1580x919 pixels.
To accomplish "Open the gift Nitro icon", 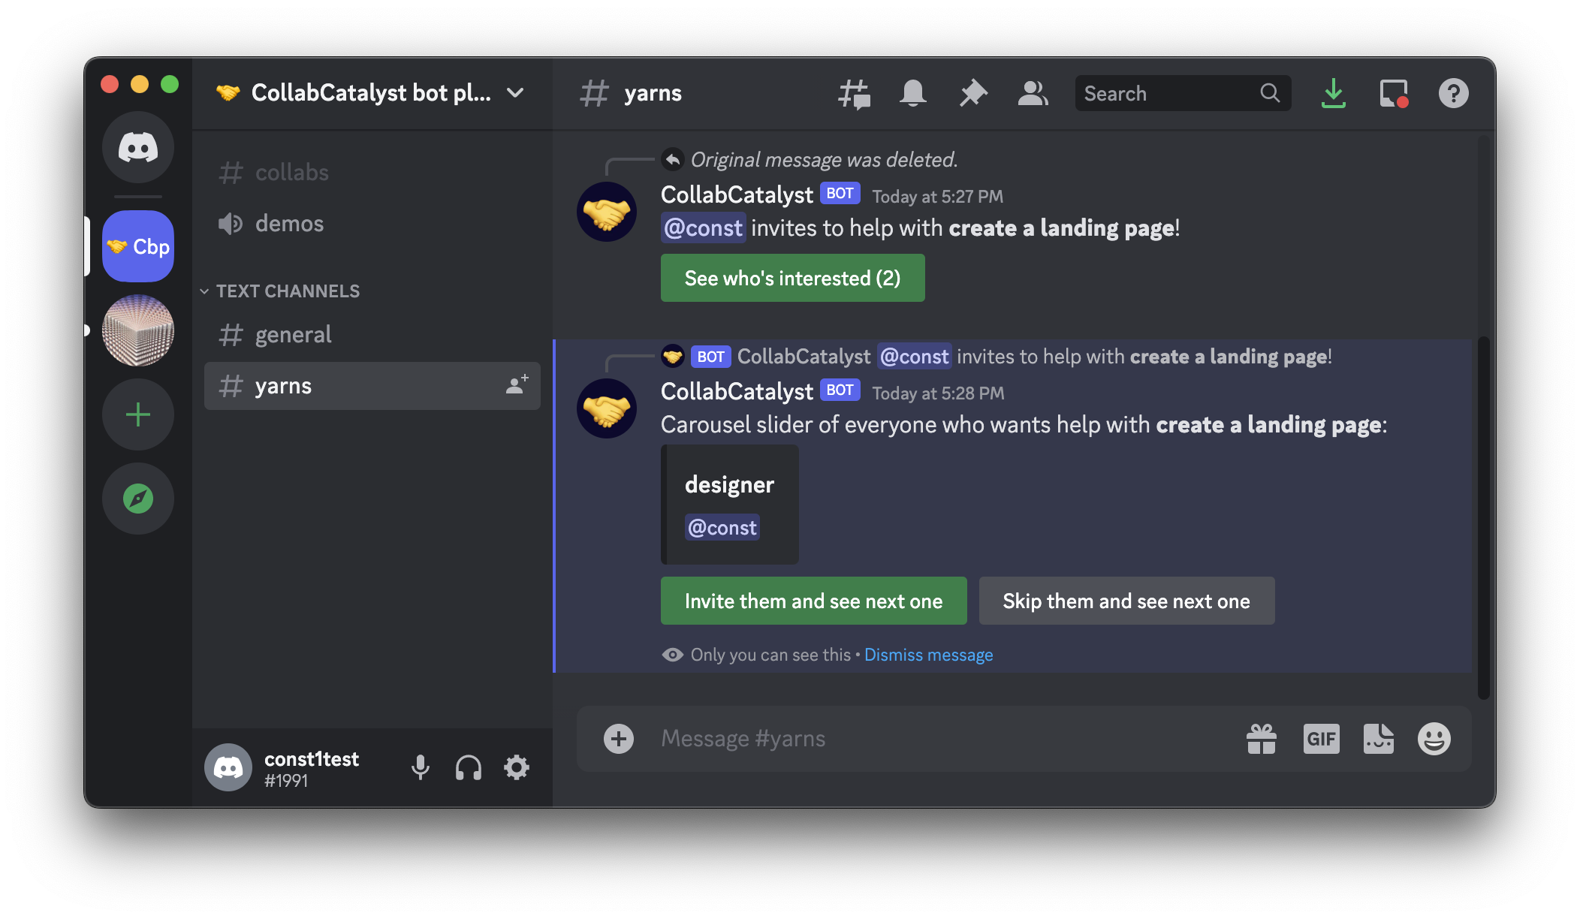I will pyautogui.click(x=1262, y=739).
